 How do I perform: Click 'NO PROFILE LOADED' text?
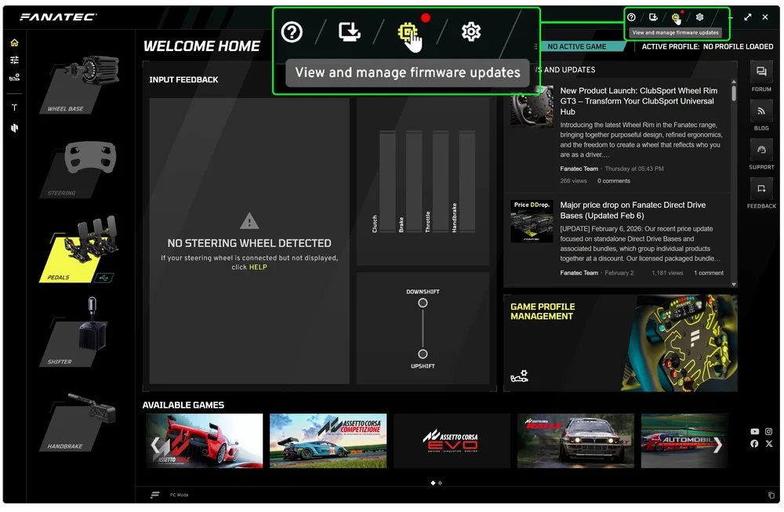coord(738,46)
